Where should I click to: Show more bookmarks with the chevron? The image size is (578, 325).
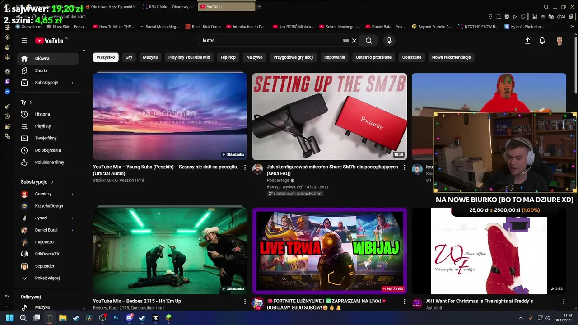(x=573, y=27)
